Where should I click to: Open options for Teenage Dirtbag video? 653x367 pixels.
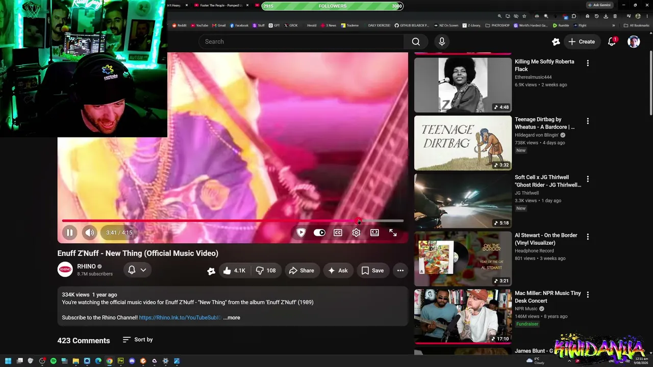[588, 121]
